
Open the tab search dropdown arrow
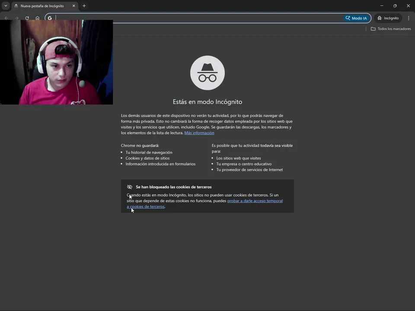click(x=6, y=6)
